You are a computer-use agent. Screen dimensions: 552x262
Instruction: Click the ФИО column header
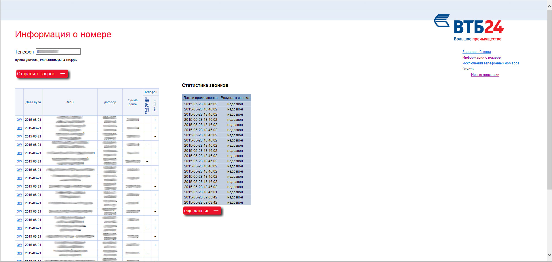[70, 102]
